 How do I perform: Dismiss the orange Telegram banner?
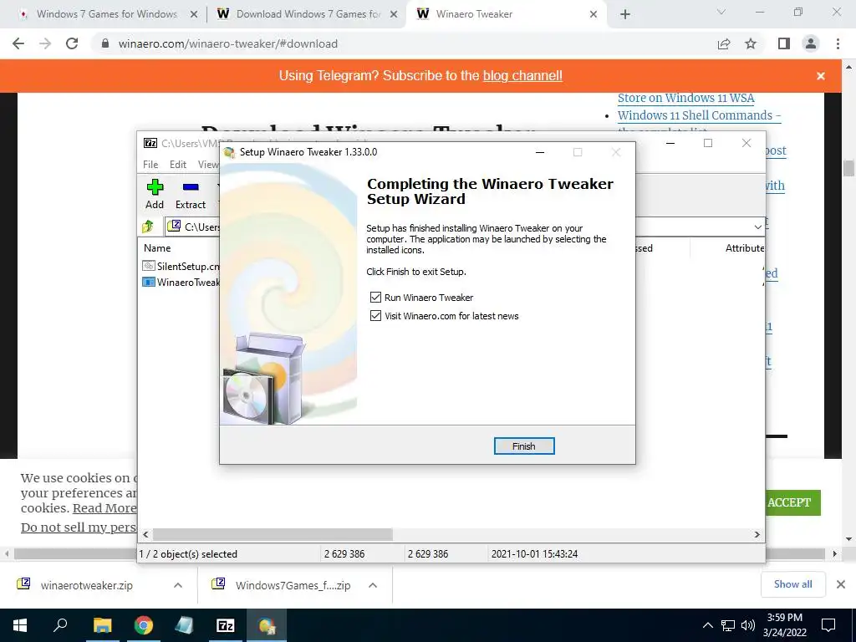(x=821, y=76)
